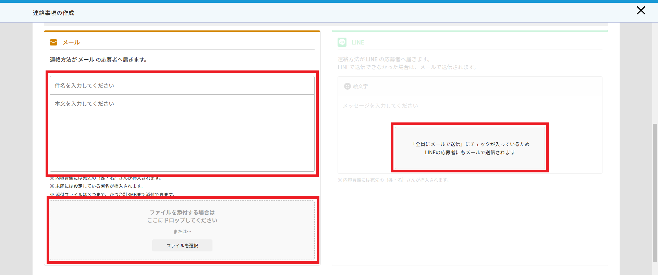658x275 pixels.
Task: Click the 連絡事項の作成 title text
Action: pos(53,13)
